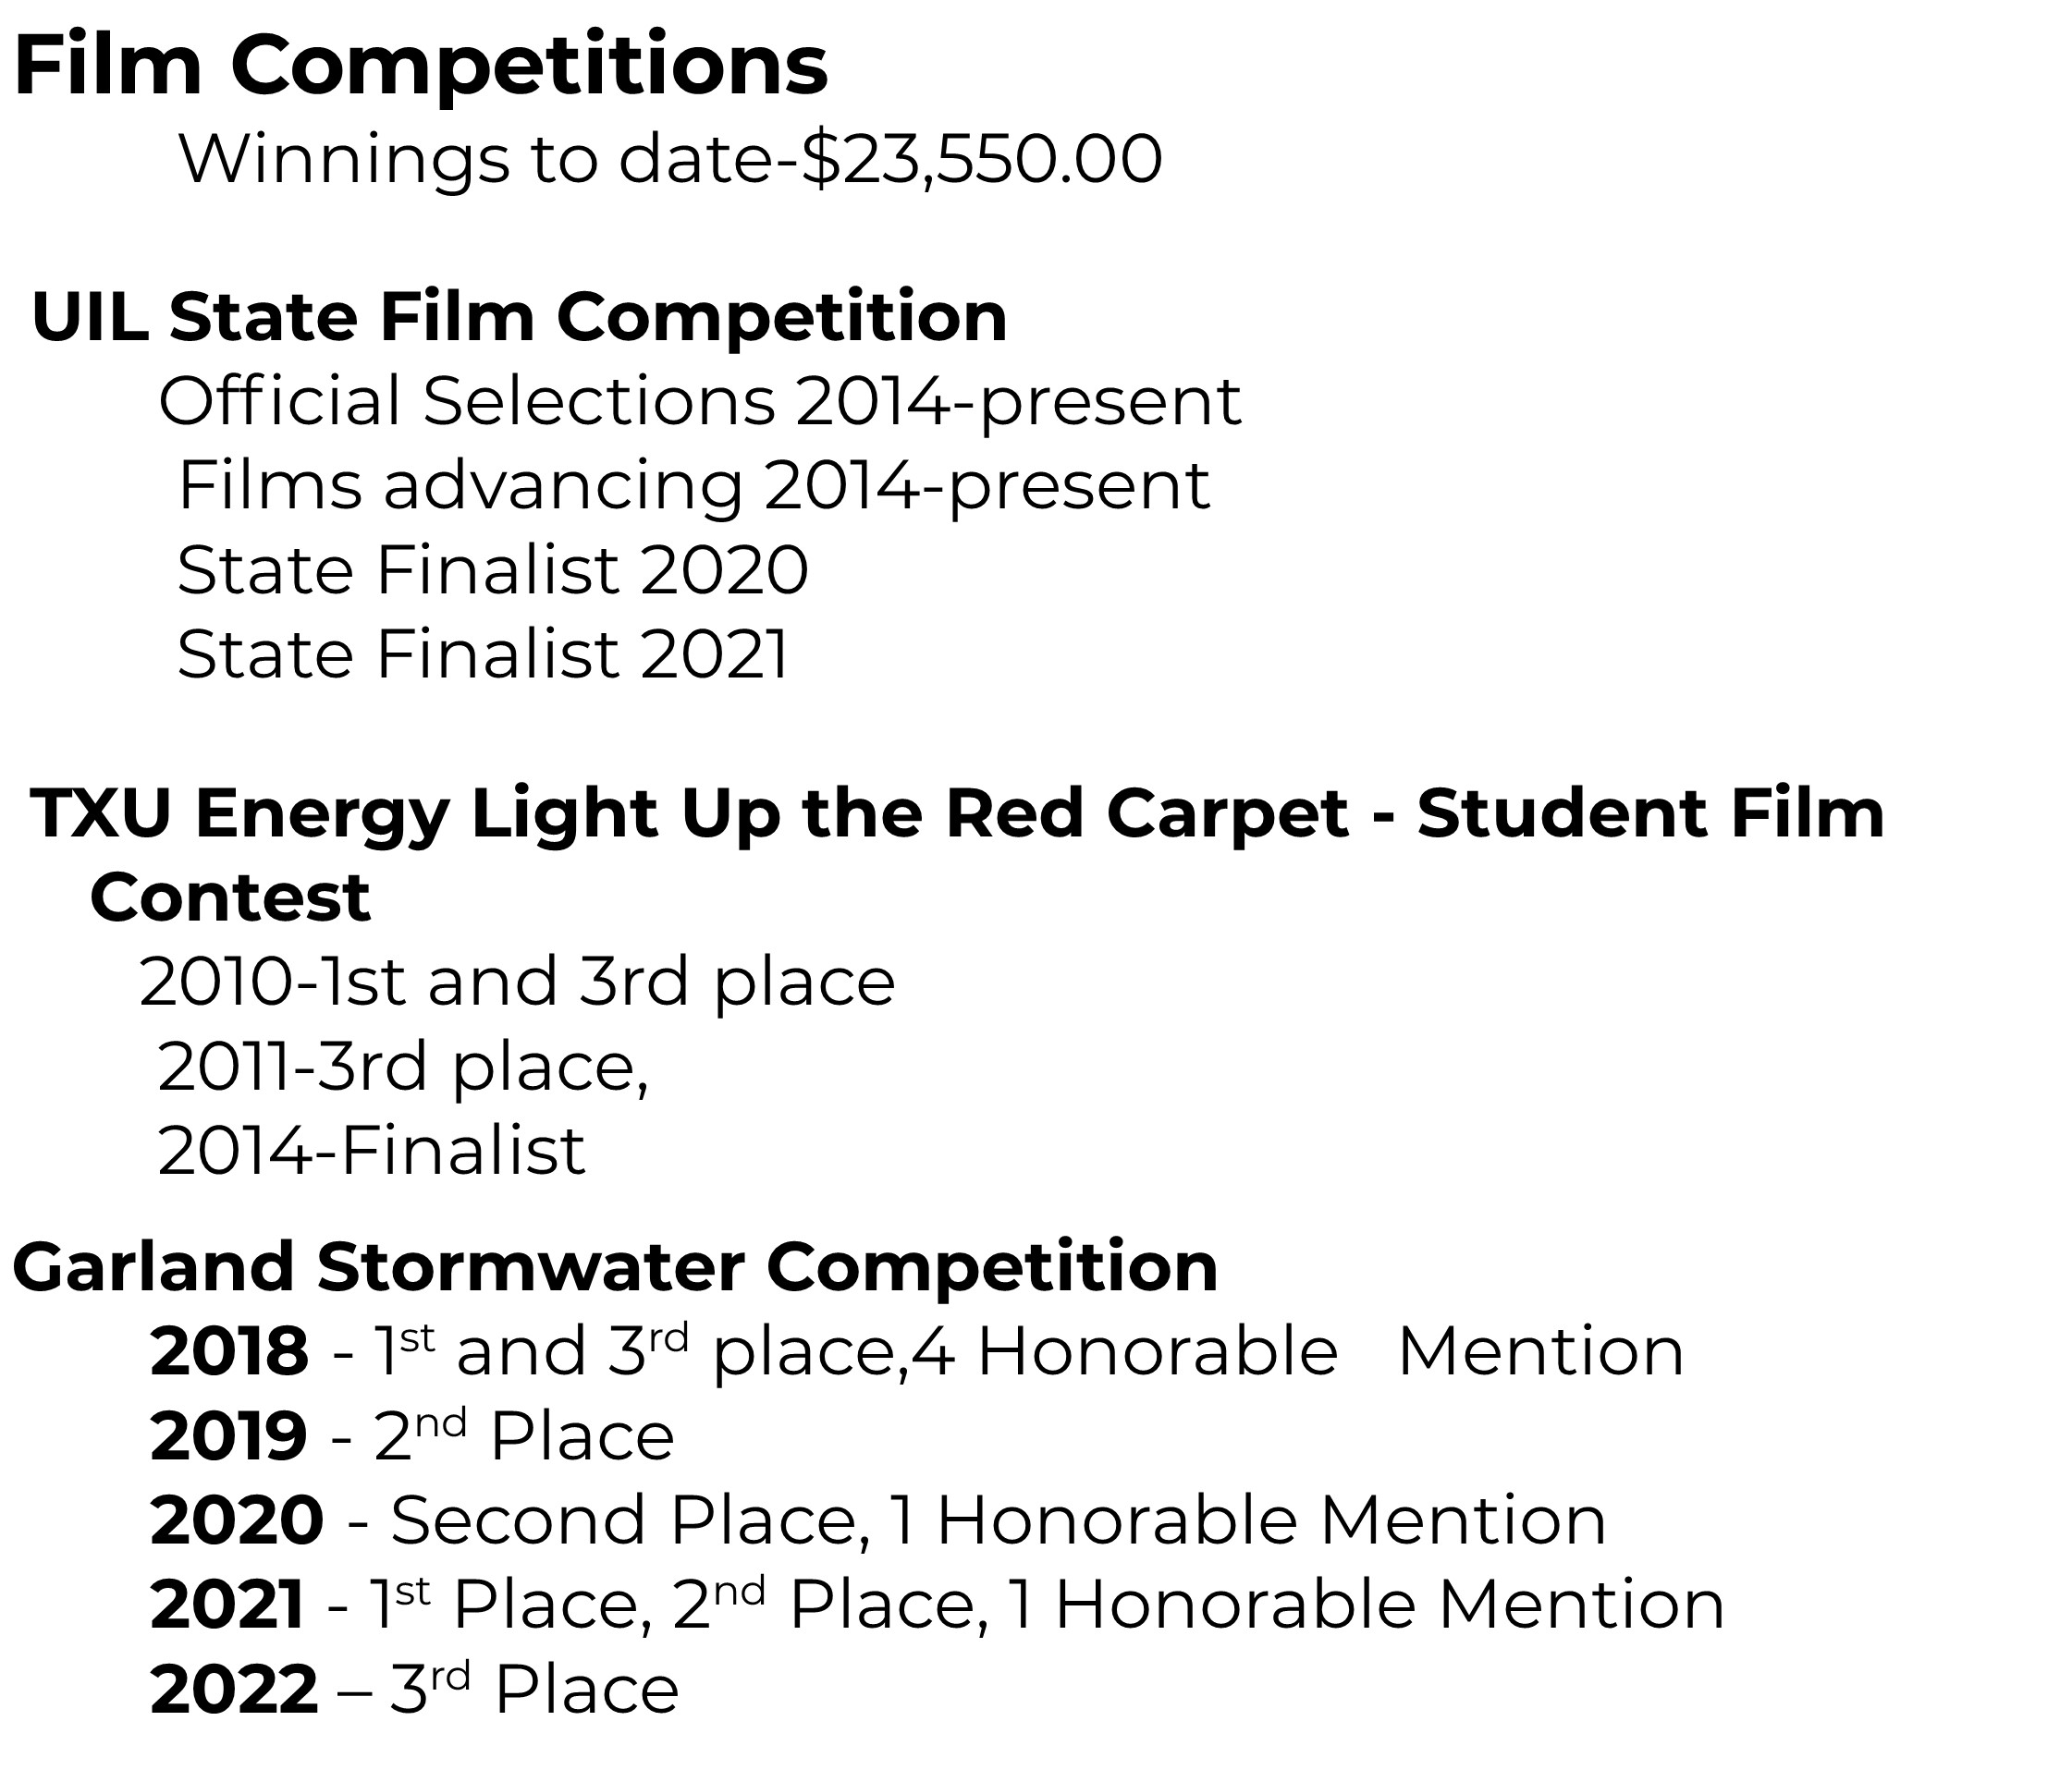Click the word 'Contest' below the TXU heading
The image size is (2072, 1782).
(x=230, y=897)
